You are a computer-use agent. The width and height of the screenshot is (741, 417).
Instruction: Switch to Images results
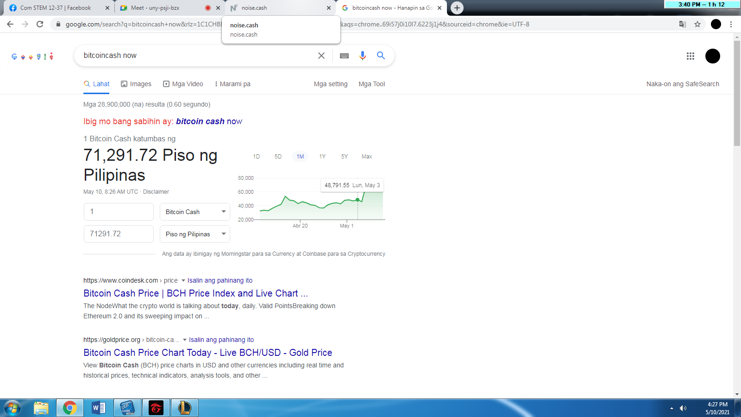pos(136,84)
